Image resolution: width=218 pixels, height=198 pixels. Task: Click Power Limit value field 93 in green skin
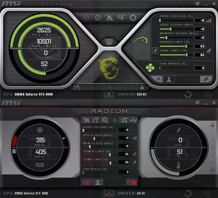pos(199,46)
